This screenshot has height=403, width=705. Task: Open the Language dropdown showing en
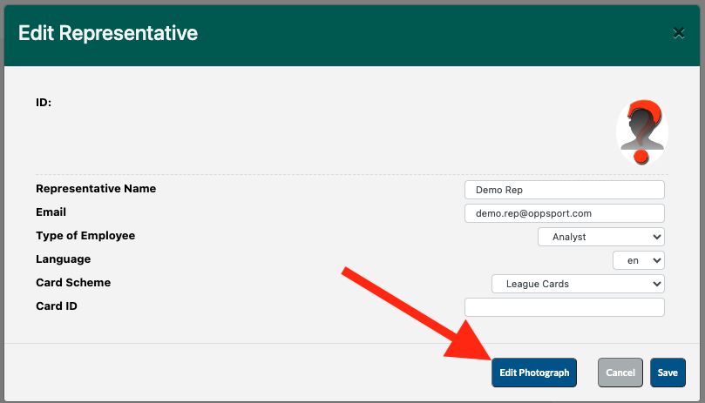(639, 260)
